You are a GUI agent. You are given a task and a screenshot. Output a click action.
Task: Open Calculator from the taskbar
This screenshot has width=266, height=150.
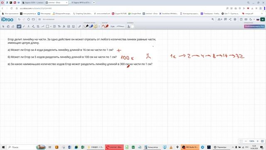click(151, 147)
